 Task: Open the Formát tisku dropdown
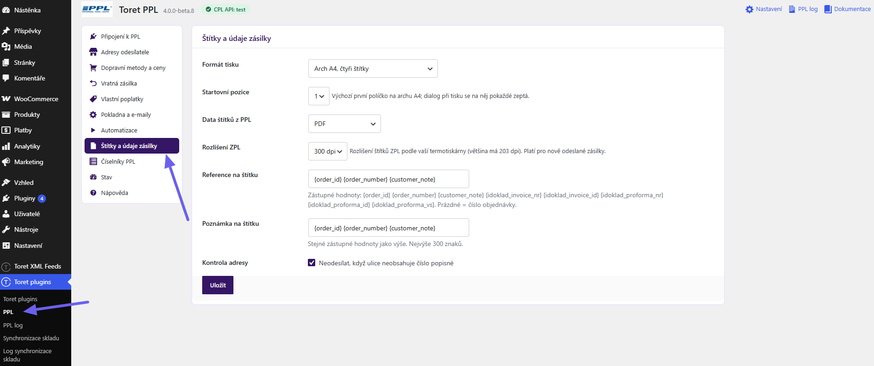point(373,69)
